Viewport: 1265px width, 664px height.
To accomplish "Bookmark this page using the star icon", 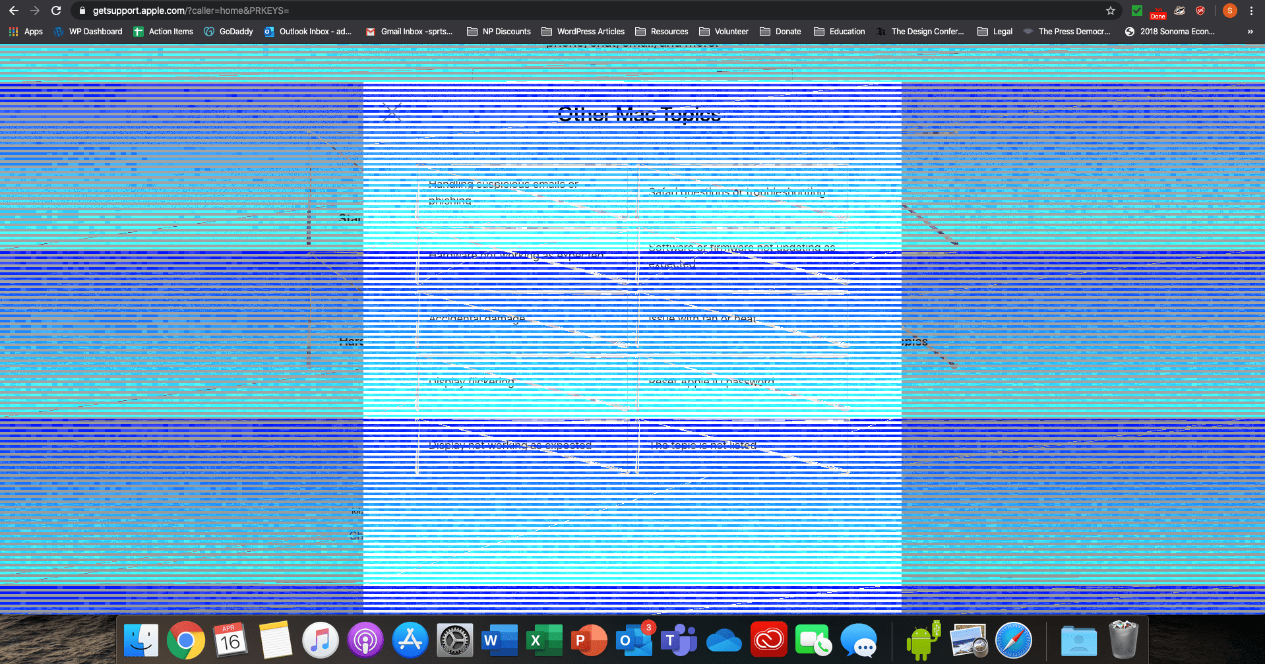I will (x=1111, y=11).
